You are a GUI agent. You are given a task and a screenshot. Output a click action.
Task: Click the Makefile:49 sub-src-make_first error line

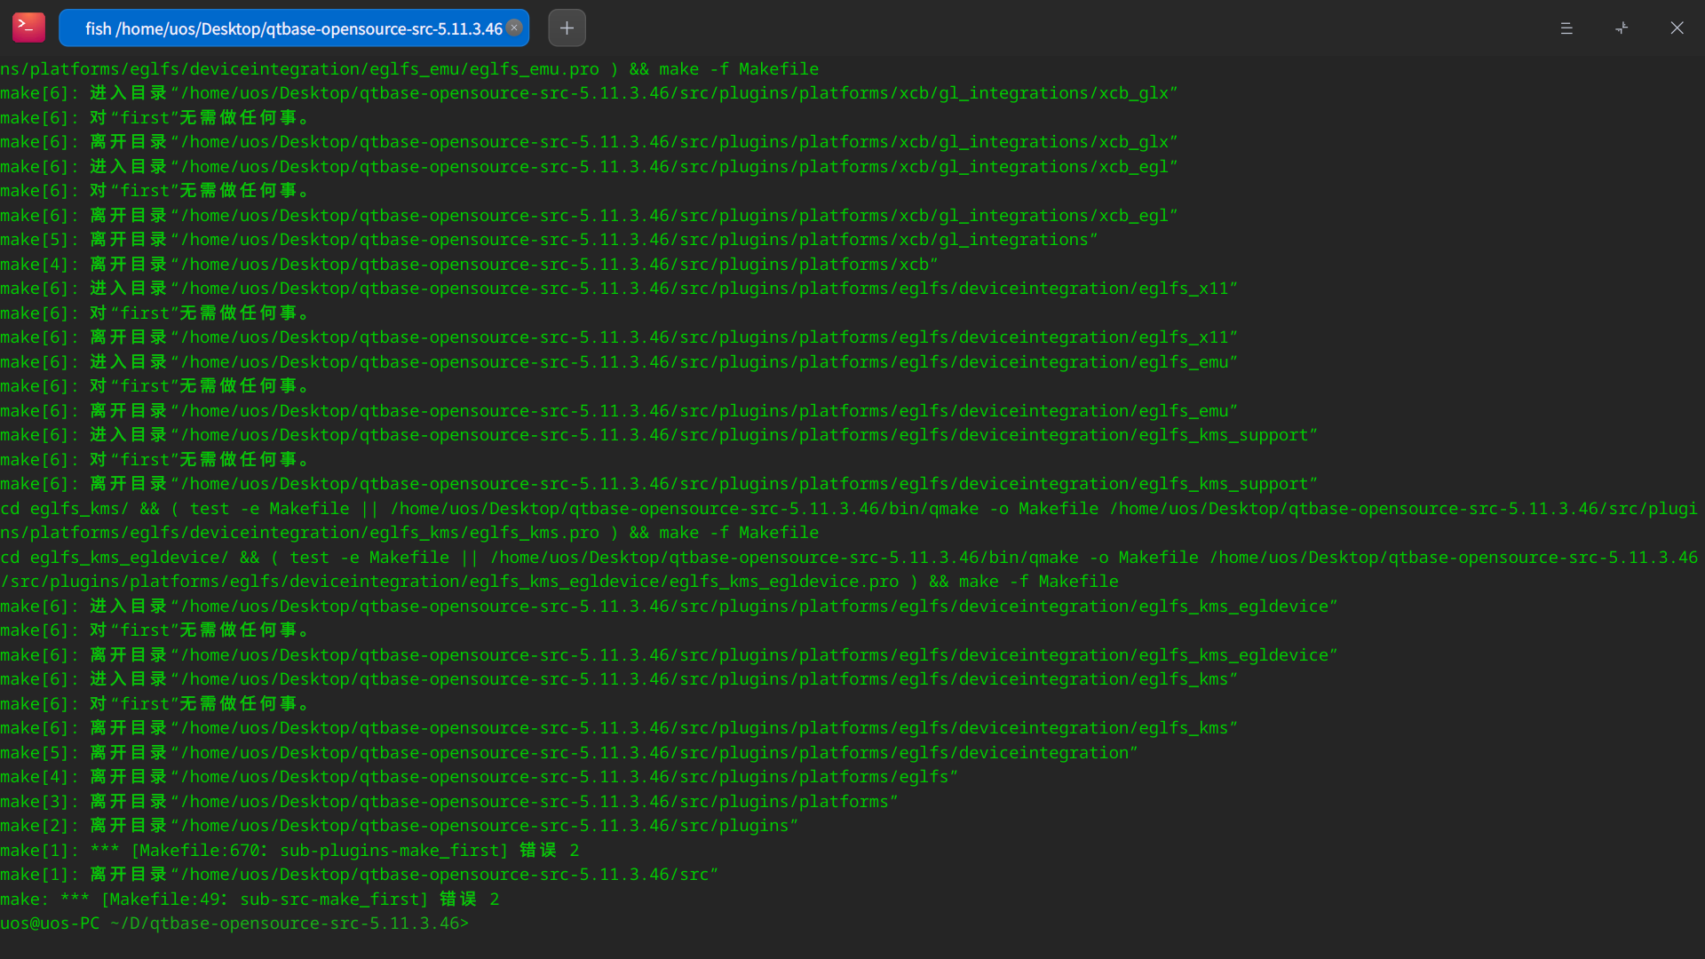coord(250,900)
